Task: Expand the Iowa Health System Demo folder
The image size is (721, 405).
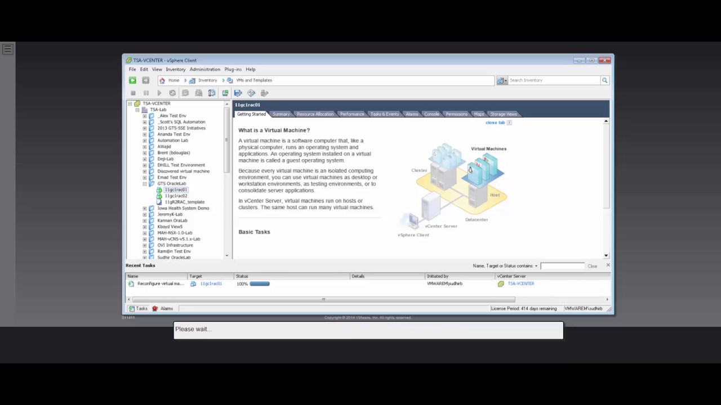Action: click(145, 208)
